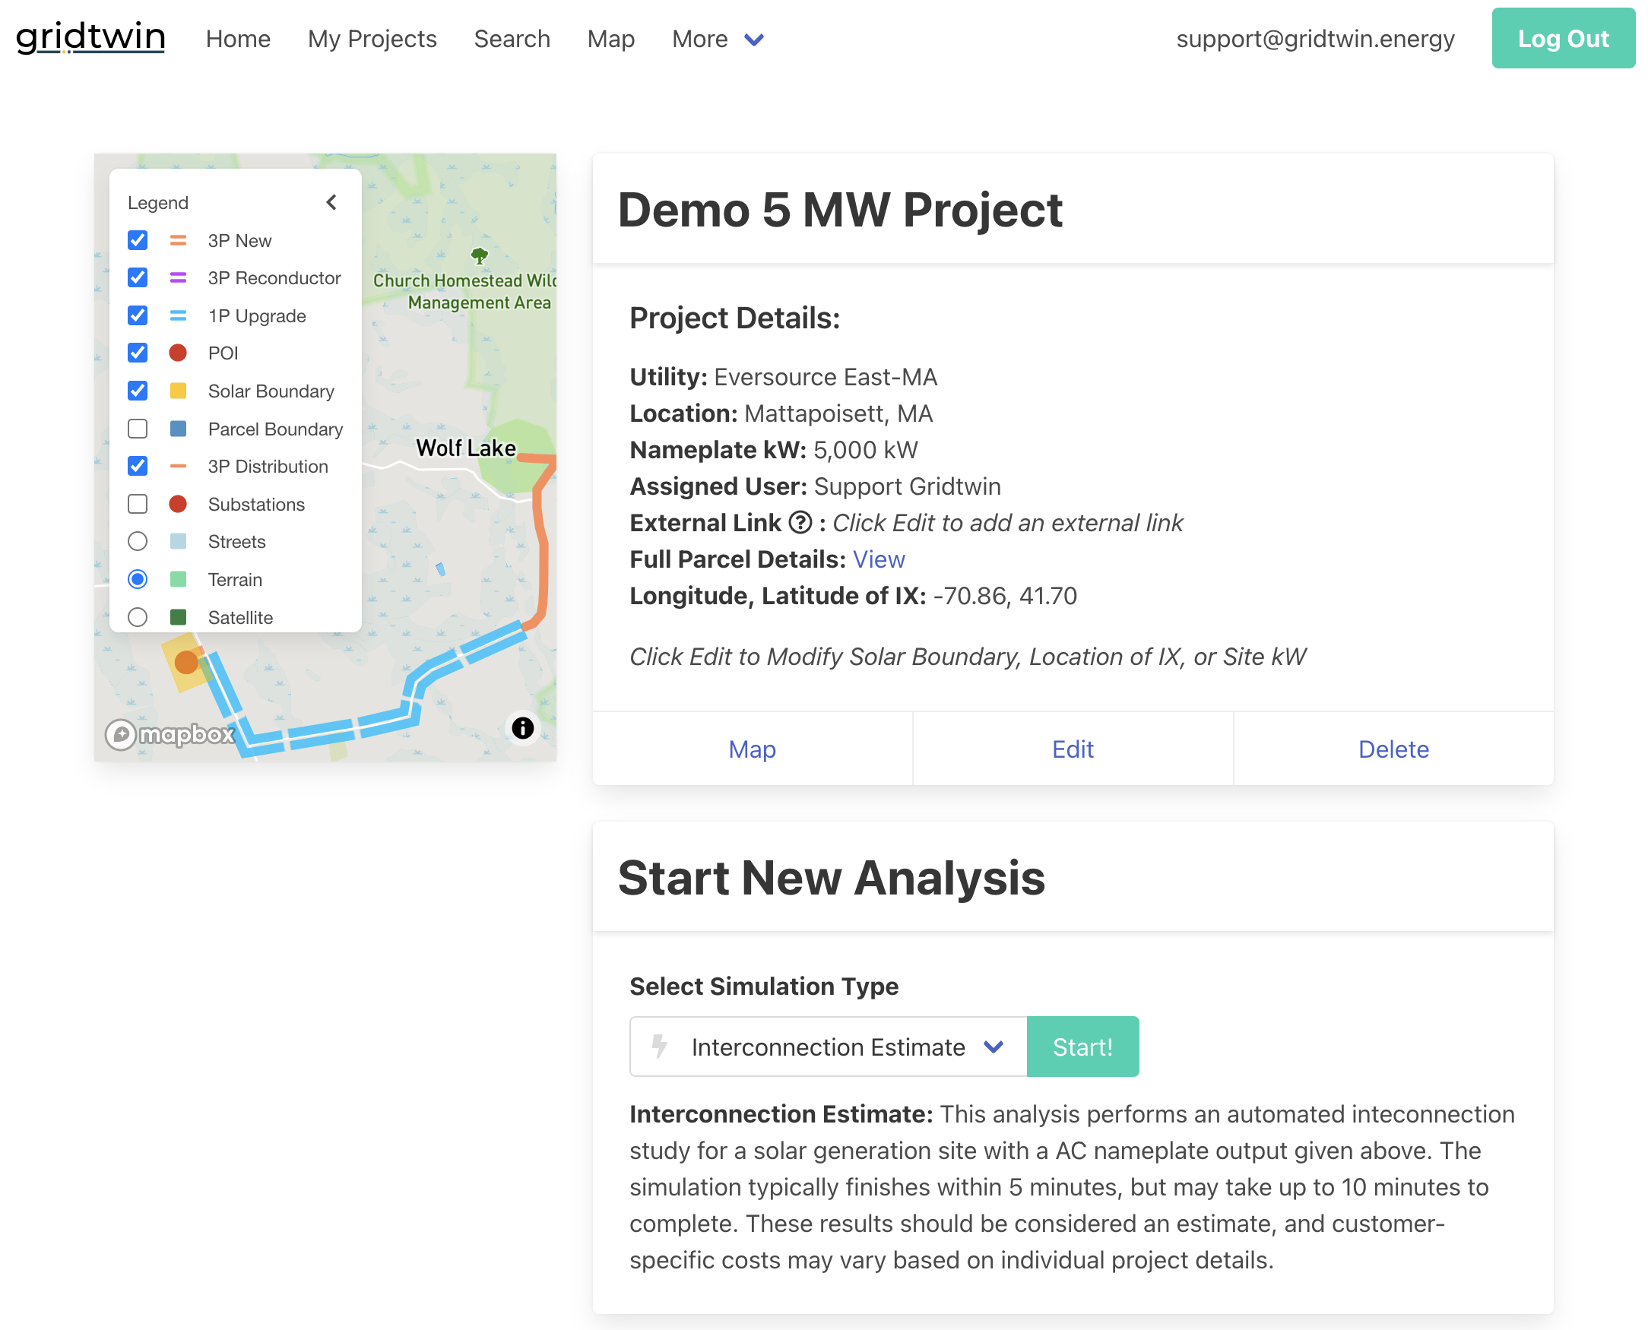
Task: Click the Start New Analysis heading
Action: click(832, 878)
